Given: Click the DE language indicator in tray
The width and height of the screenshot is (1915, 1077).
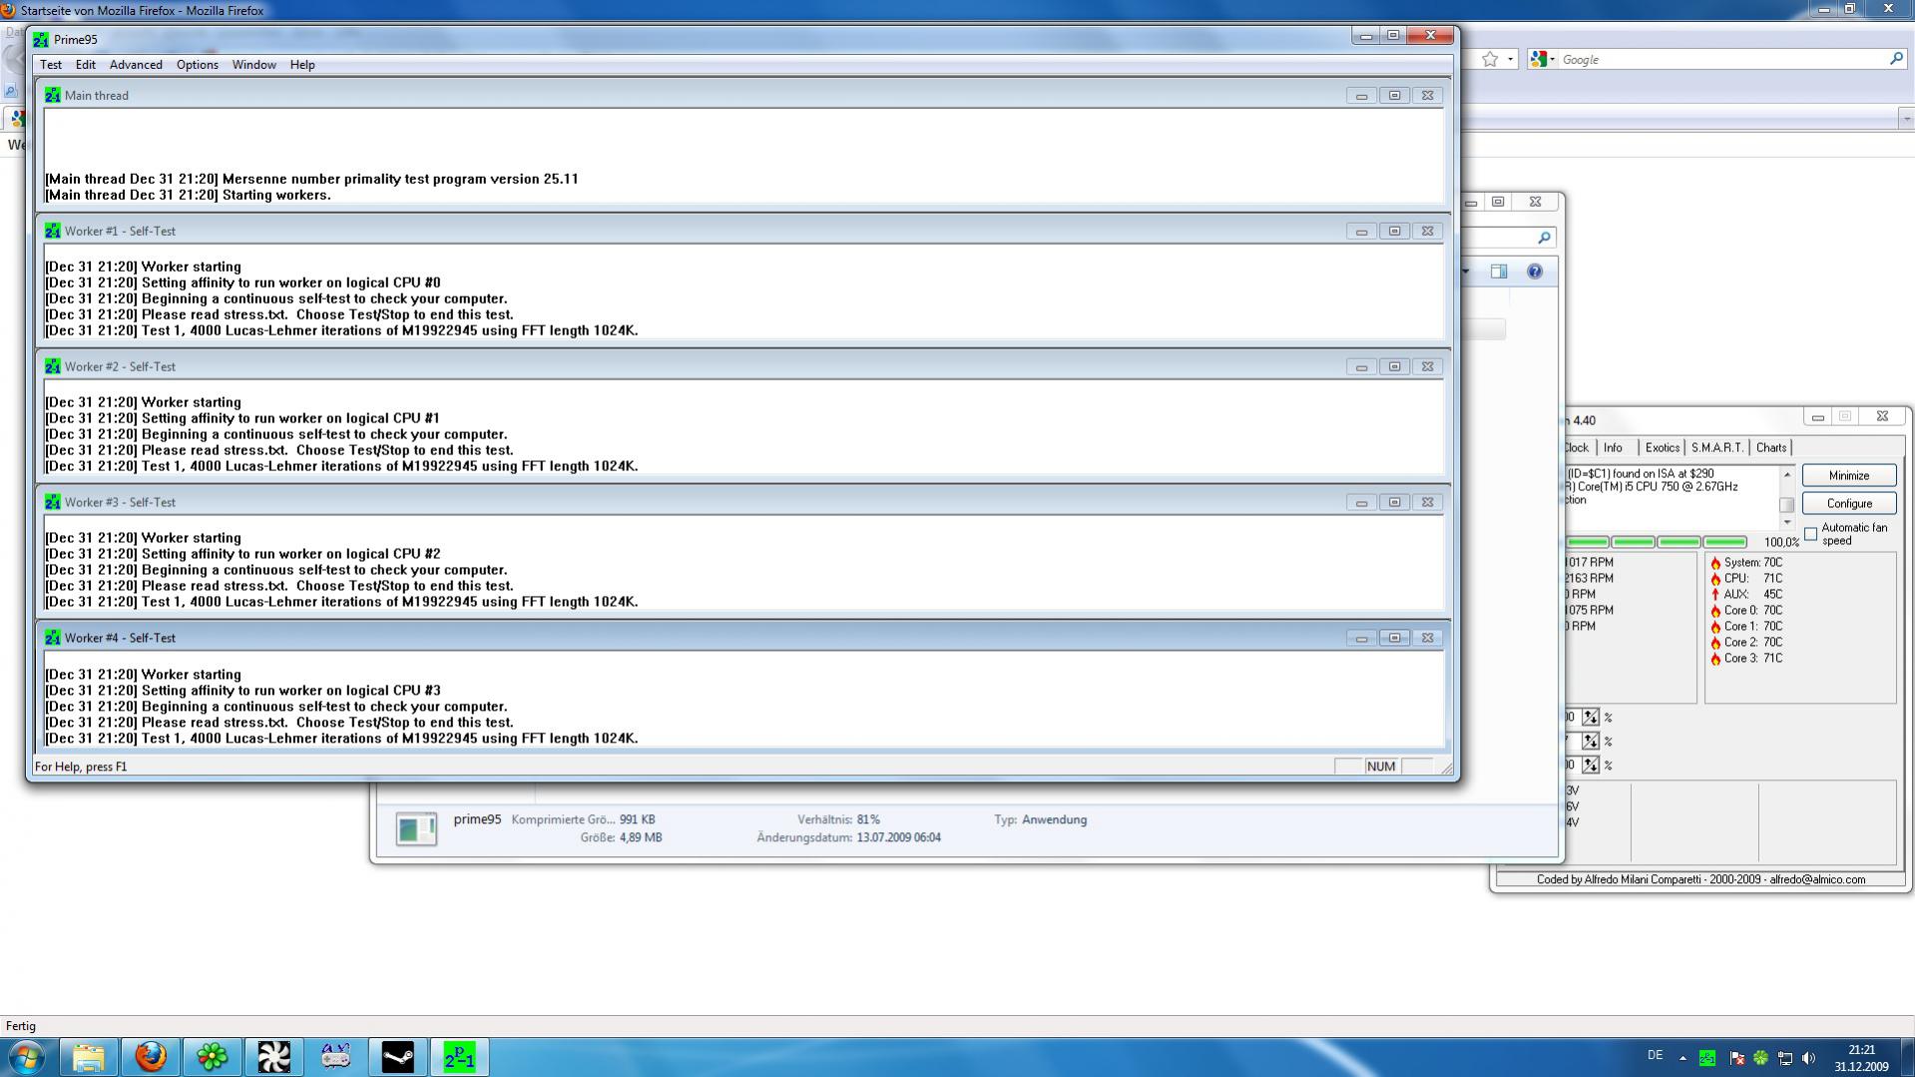Looking at the screenshot, I should pos(1655,1055).
